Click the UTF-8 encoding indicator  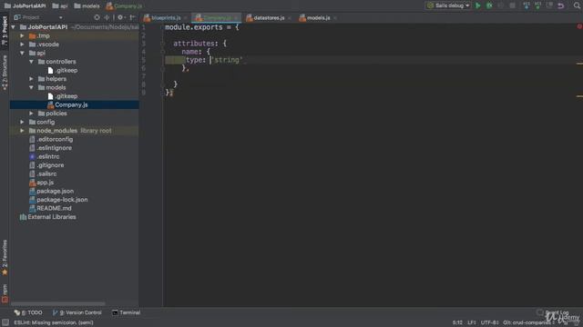[x=489, y=322]
